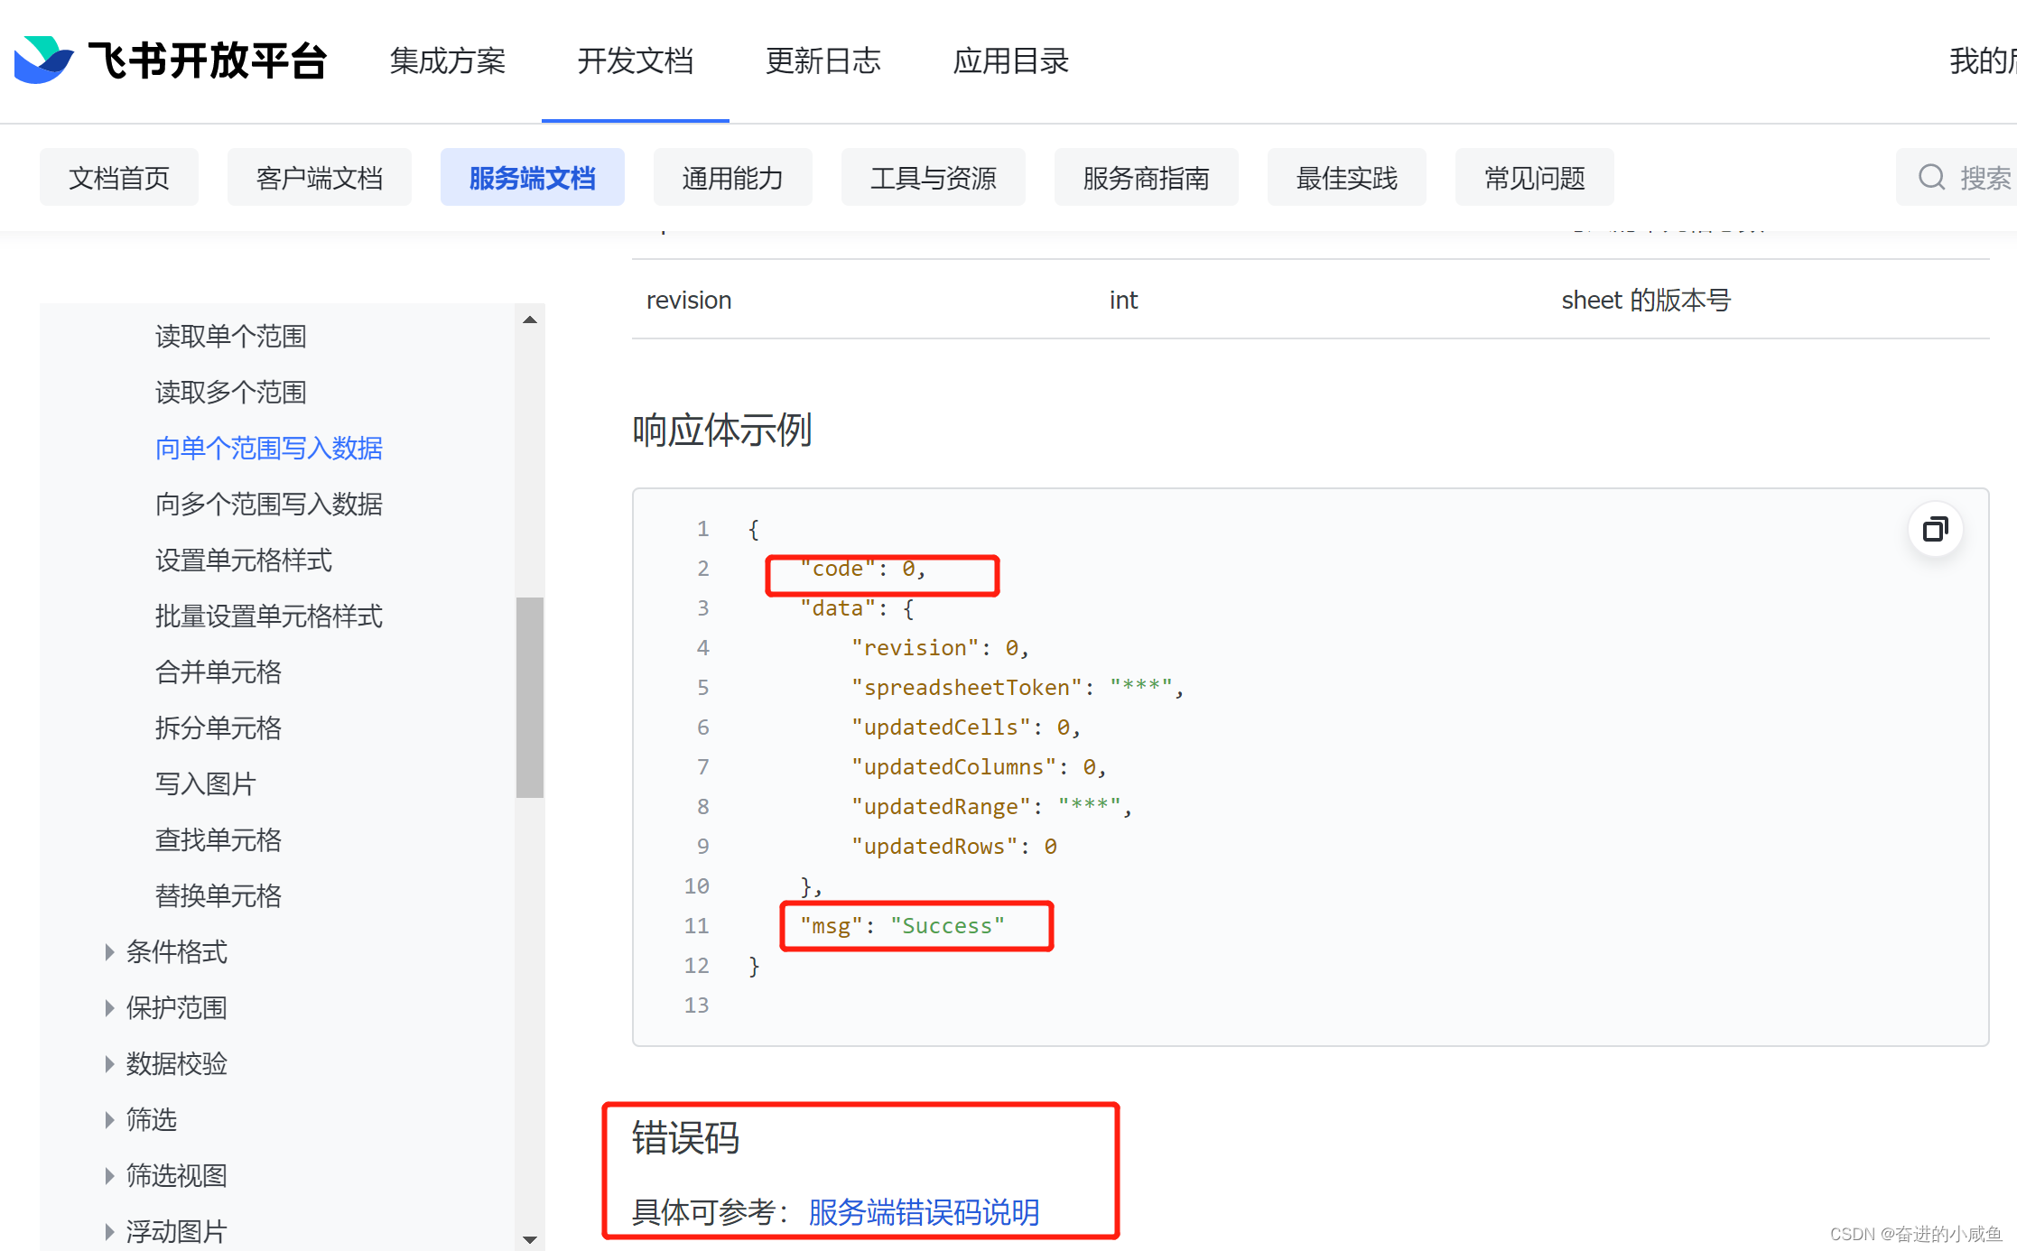Click the "msg": "Success" code line

click(902, 926)
